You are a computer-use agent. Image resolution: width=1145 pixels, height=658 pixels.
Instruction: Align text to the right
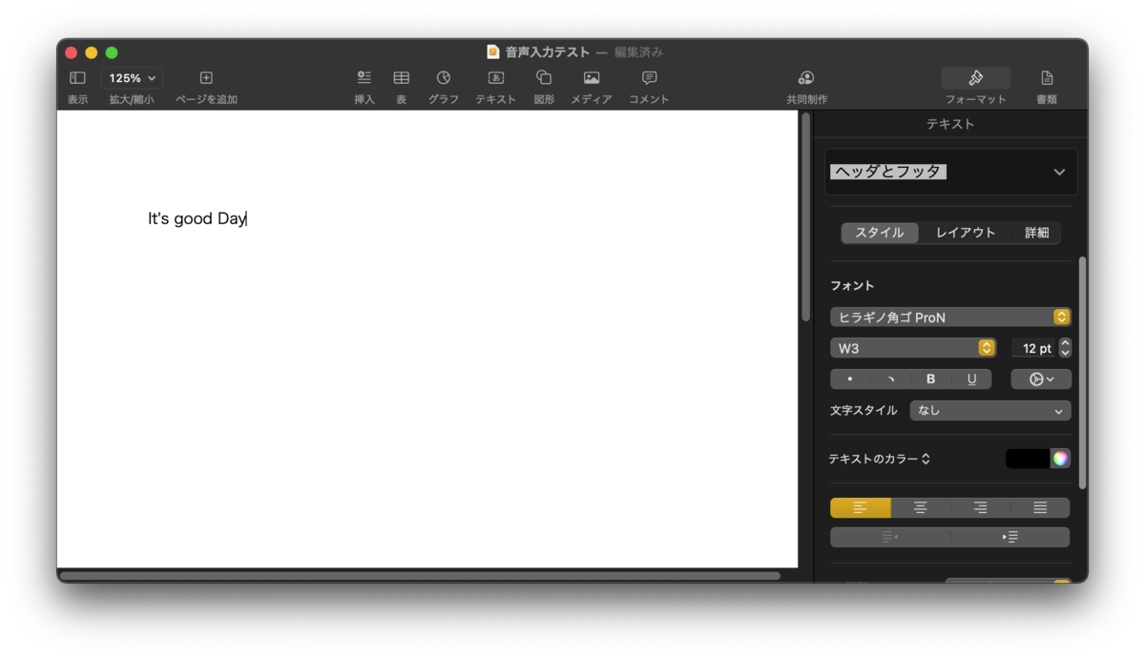980,507
